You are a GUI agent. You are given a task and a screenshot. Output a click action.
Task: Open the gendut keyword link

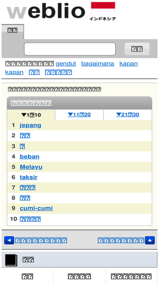tap(66, 63)
